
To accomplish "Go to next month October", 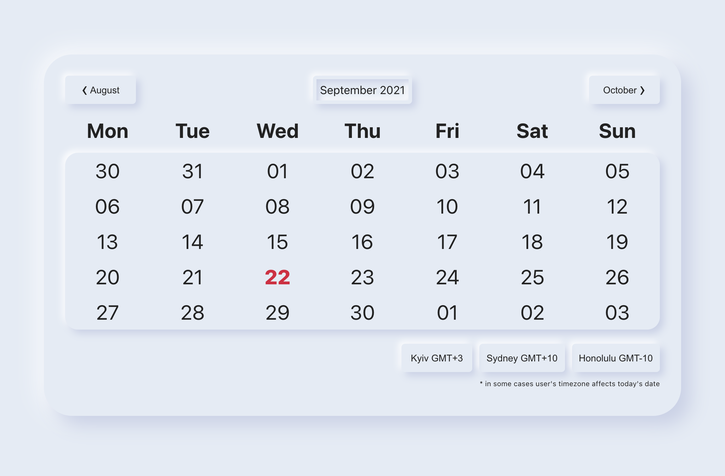I will coord(624,90).
